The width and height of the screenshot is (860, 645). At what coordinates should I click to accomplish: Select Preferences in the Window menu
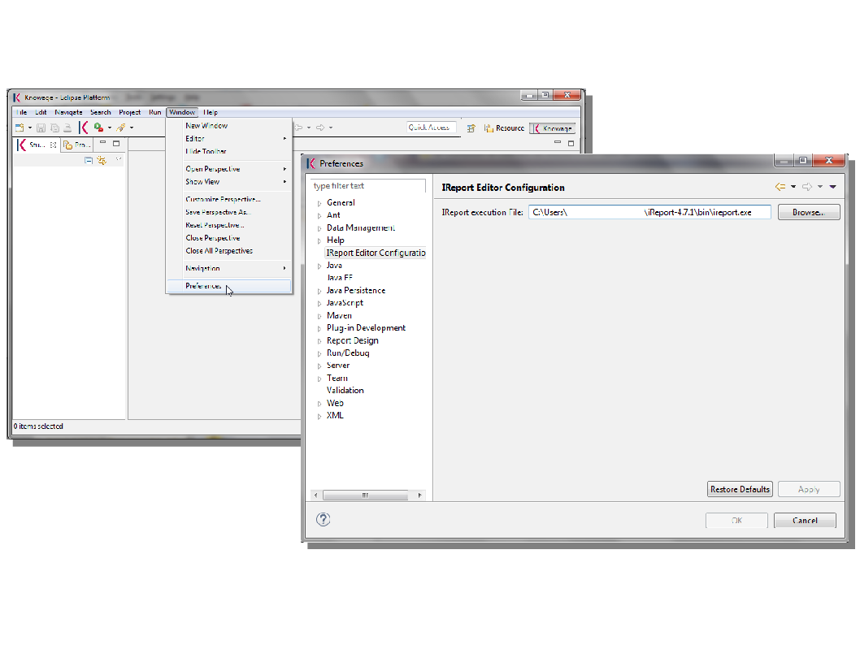point(229,286)
